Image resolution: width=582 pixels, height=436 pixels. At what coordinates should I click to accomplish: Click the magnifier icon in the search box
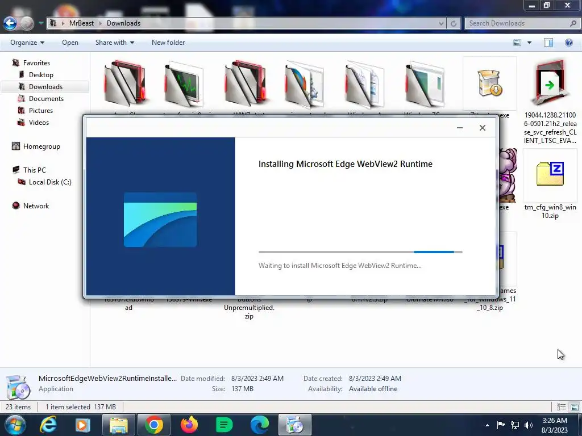point(573,23)
